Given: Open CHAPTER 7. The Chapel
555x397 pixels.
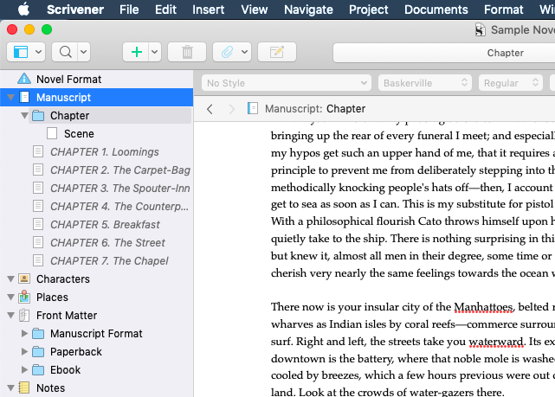Looking at the screenshot, I should [109, 261].
